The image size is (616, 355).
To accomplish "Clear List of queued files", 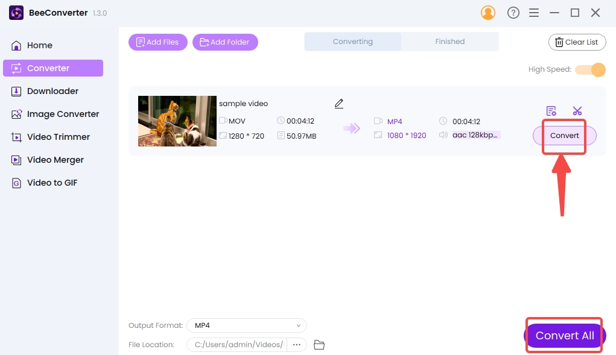I will point(577,42).
